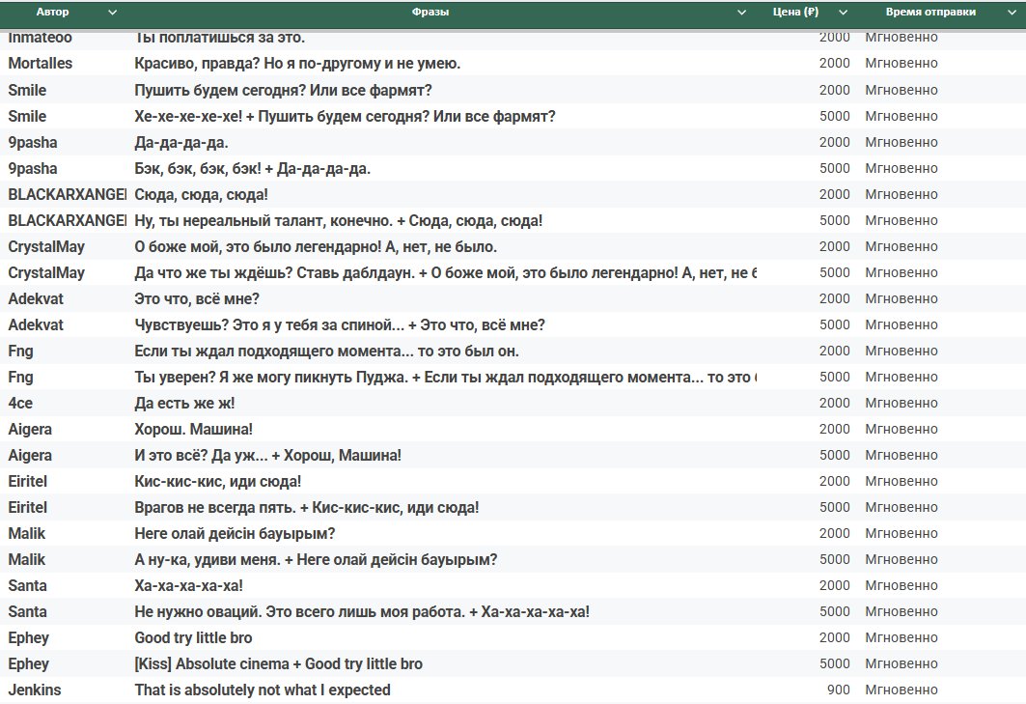This screenshot has width=1026, height=704.
Task: Click phrase starting 'Ты уверен? Я же могу'
Action: [x=446, y=378]
